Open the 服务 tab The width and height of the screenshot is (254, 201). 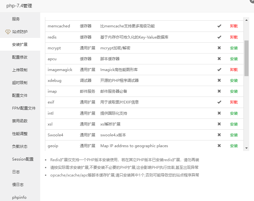(20, 19)
